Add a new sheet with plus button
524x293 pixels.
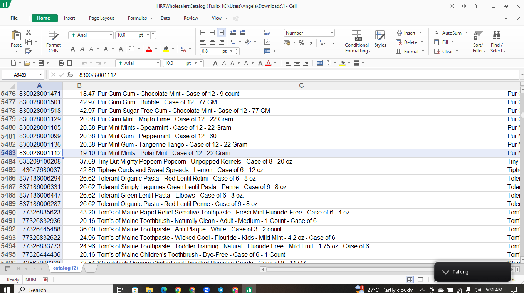click(91, 268)
